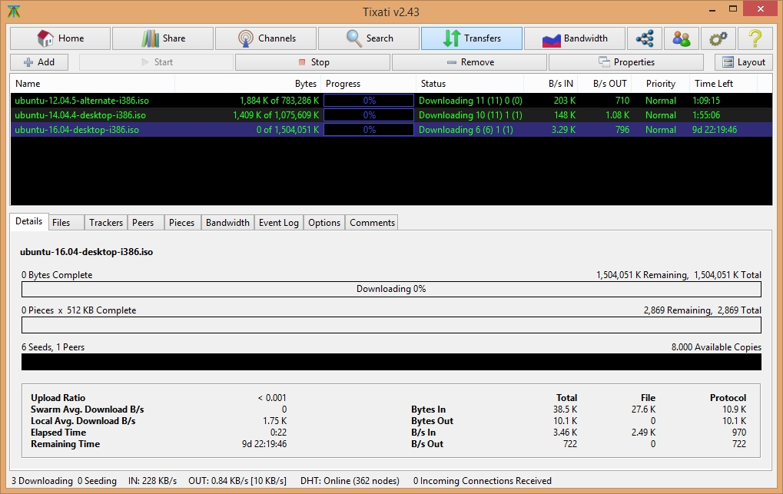This screenshot has height=494, width=783.
Task: Open the Home section
Action: click(61, 38)
